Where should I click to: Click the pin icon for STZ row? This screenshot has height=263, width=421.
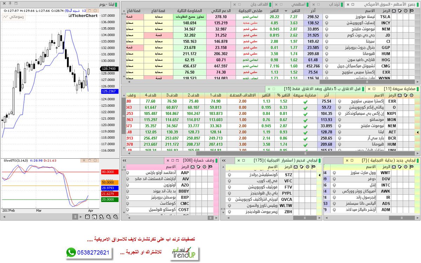tap(229, 175)
